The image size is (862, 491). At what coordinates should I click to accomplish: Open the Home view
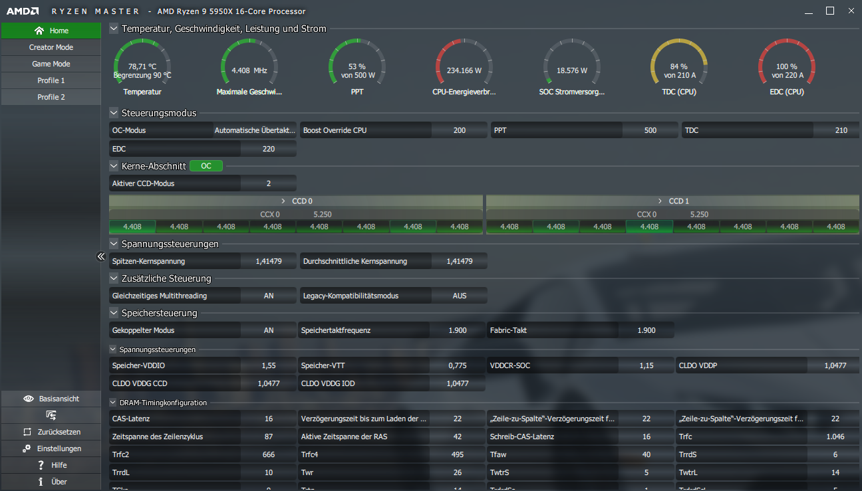pos(51,31)
